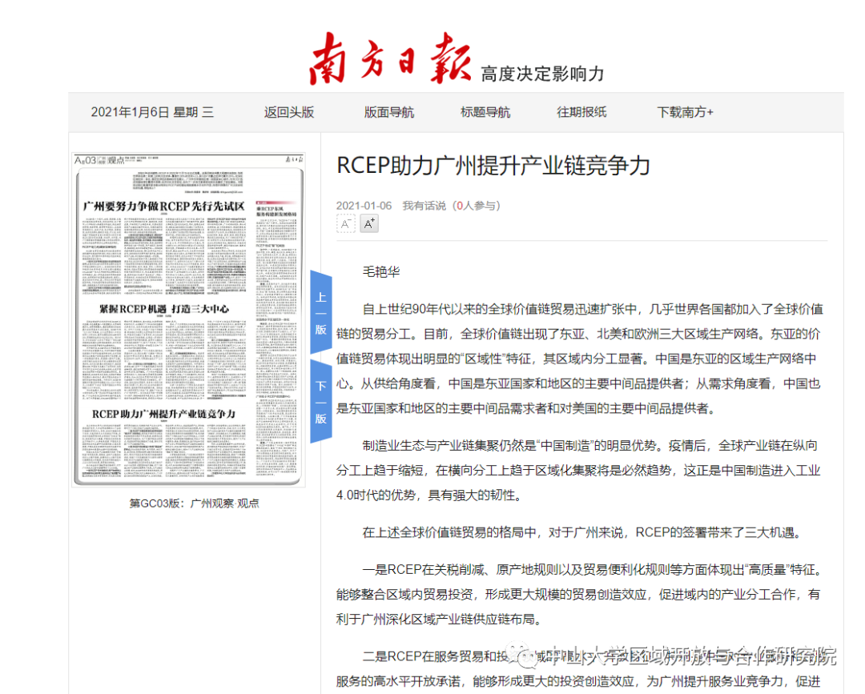Open 往期报纸 menu item
The width and height of the screenshot is (865, 694).
[581, 112]
